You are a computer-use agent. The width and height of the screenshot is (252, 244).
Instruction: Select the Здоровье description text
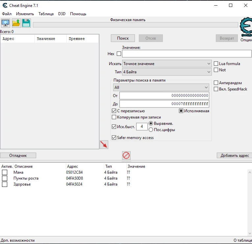click(22, 184)
